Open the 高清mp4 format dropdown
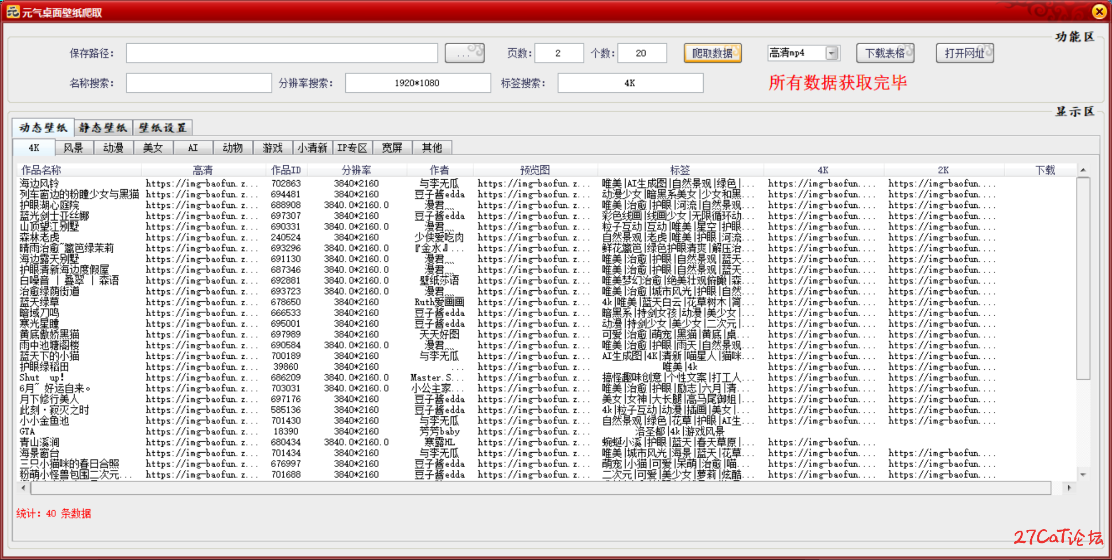 coord(832,53)
